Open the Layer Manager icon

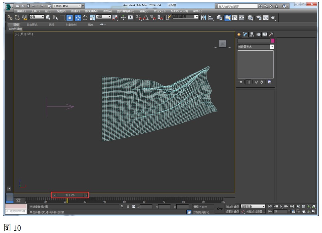(x=219, y=18)
